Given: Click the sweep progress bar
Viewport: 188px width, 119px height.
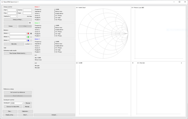Looking at the screenshot, I should coord(16,23).
